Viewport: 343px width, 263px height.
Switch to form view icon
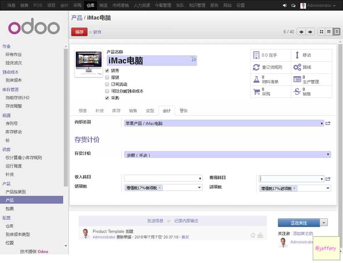(336, 31)
